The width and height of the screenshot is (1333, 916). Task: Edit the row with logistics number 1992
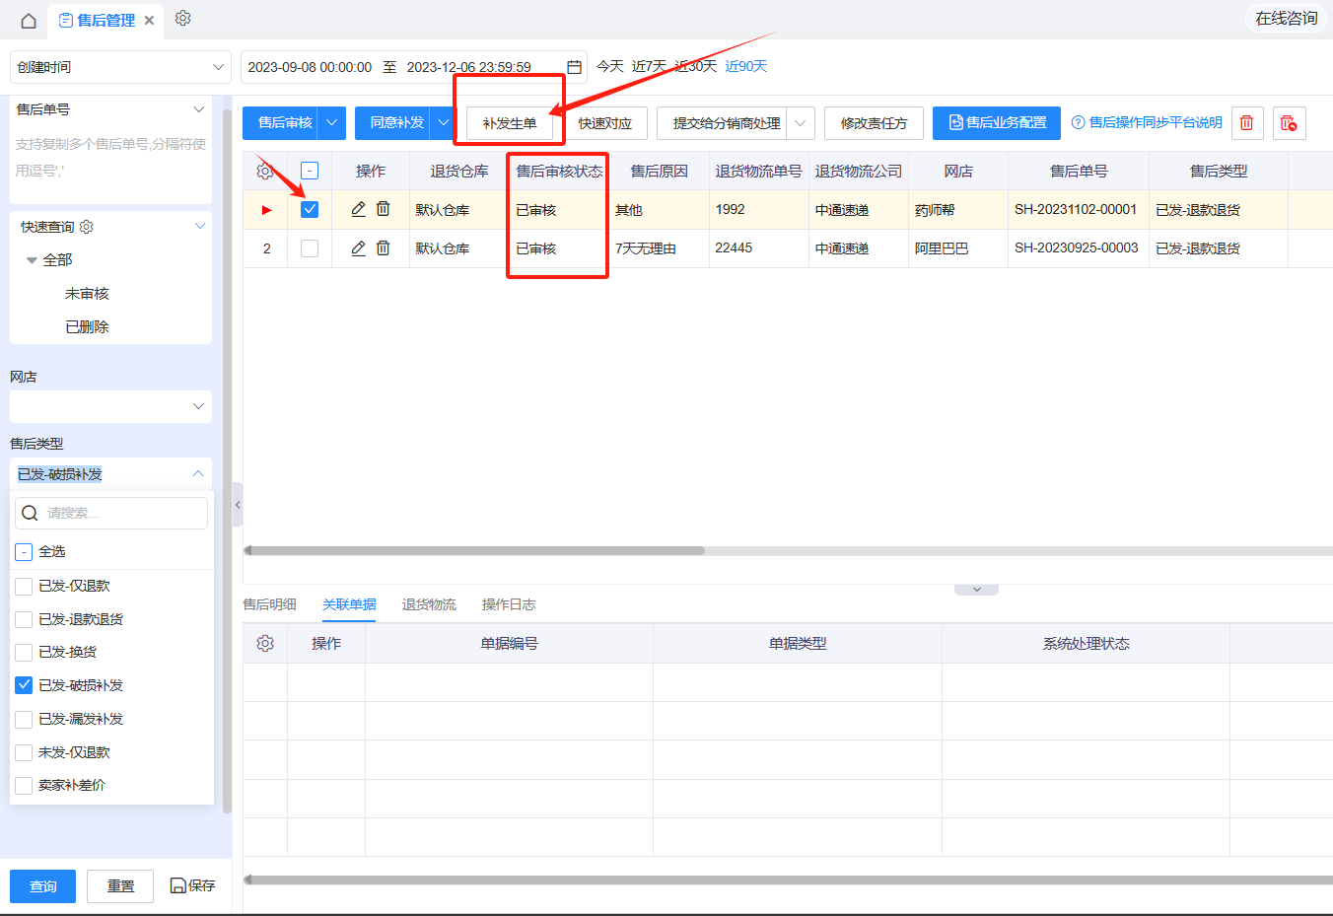(x=359, y=209)
